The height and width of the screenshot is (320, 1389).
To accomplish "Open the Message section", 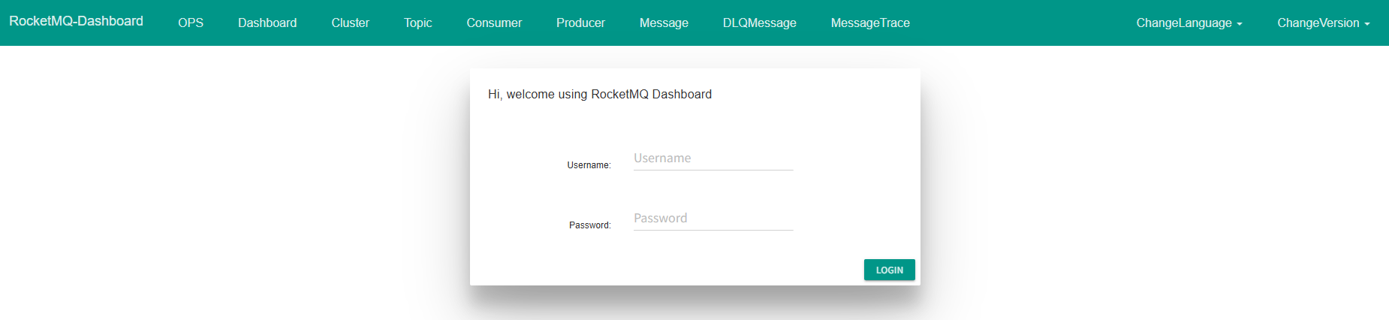I will (x=664, y=23).
